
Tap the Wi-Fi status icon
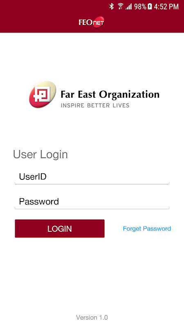tap(120, 7)
